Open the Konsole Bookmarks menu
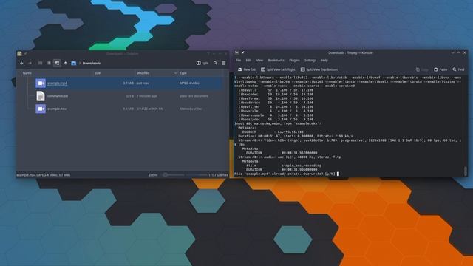This screenshot has width=473, height=266. click(x=276, y=61)
